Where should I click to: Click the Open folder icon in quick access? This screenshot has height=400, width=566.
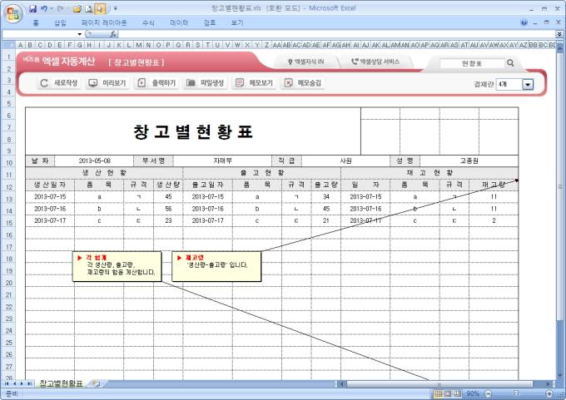point(77,8)
